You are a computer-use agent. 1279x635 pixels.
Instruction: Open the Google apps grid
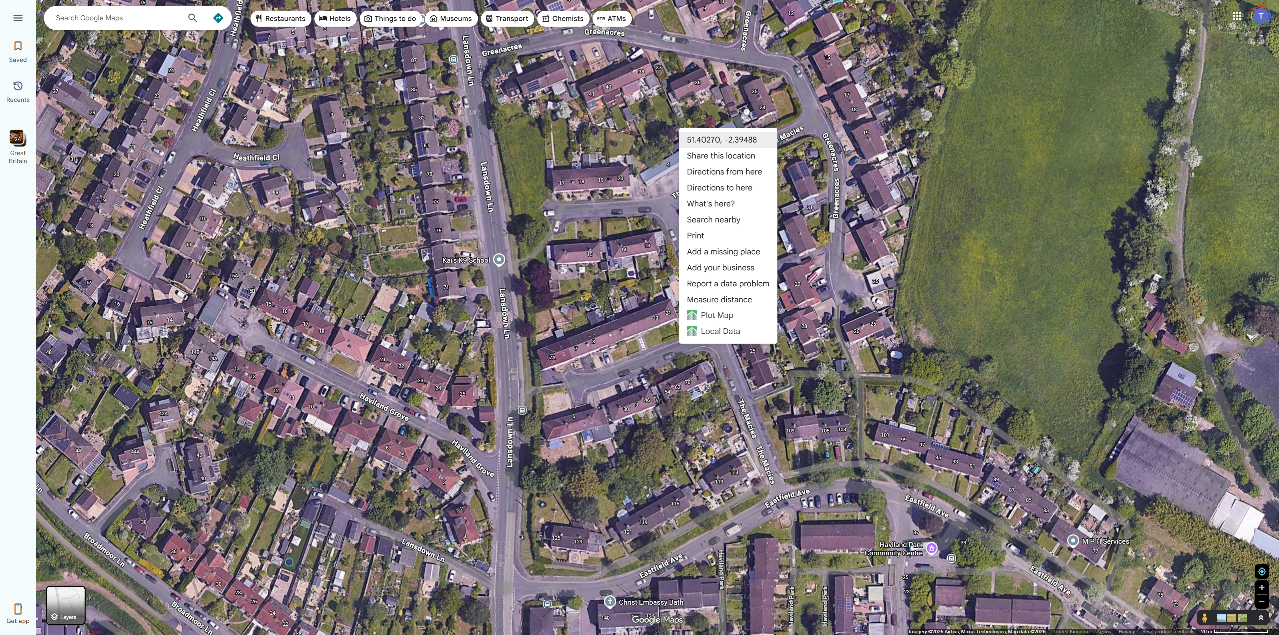[x=1237, y=16]
